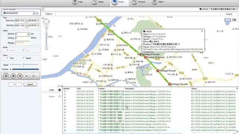Close the vehicle info popup
Viewport: 239px width, 134px height.
tap(202, 31)
